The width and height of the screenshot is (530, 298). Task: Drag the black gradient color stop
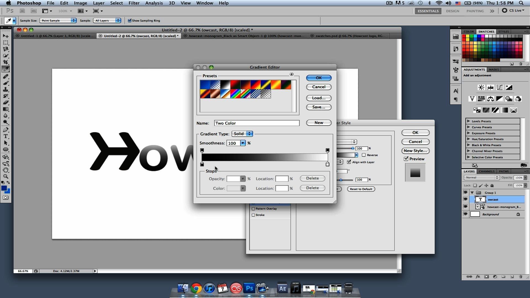pos(202,164)
